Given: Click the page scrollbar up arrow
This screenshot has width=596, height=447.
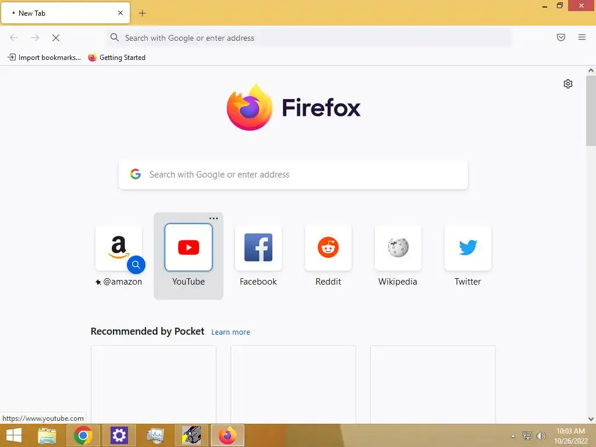Looking at the screenshot, I should click(x=591, y=70).
